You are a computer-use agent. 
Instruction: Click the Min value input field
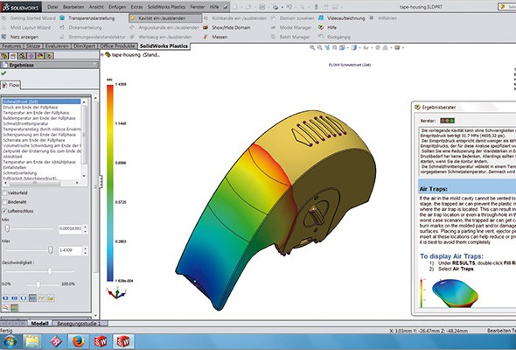[71, 228]
